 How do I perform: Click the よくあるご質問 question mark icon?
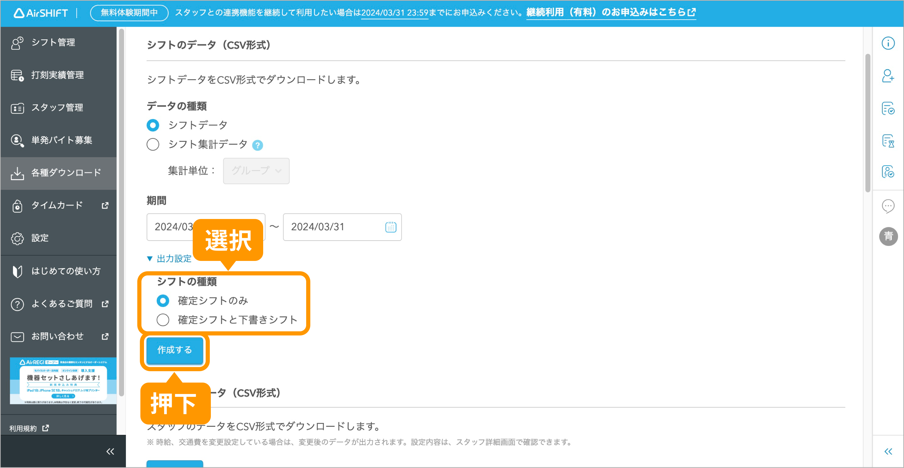click(x=17, y=304)
